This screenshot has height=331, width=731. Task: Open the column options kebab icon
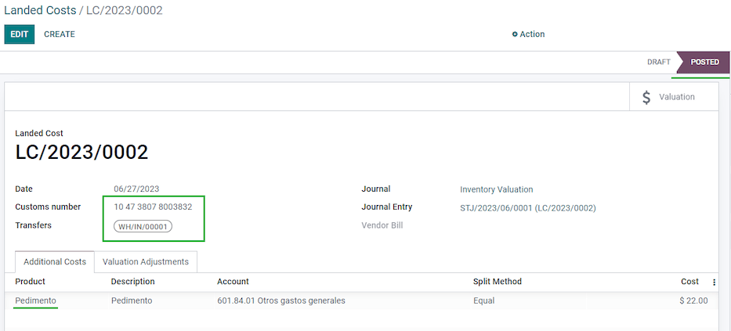(714, 282)
